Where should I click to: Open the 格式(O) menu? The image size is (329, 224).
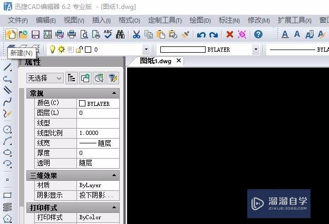pyautogui.click(x=129, y=21)
